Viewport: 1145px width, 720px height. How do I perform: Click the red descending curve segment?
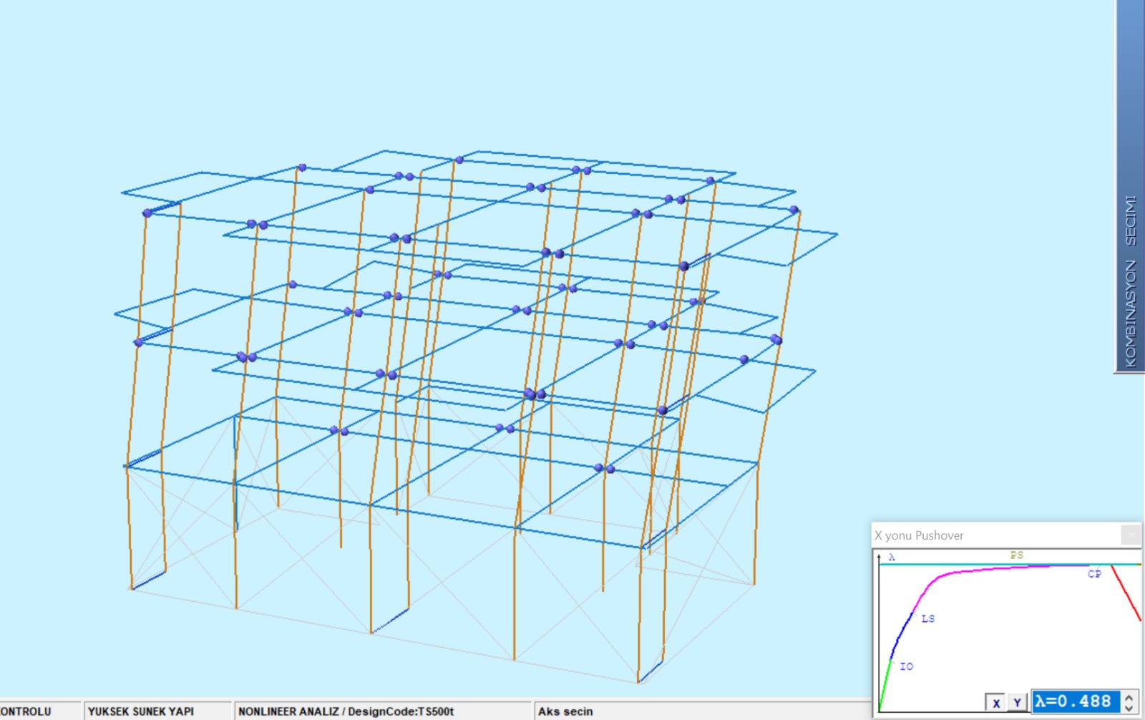click(x=1126, y=594)
